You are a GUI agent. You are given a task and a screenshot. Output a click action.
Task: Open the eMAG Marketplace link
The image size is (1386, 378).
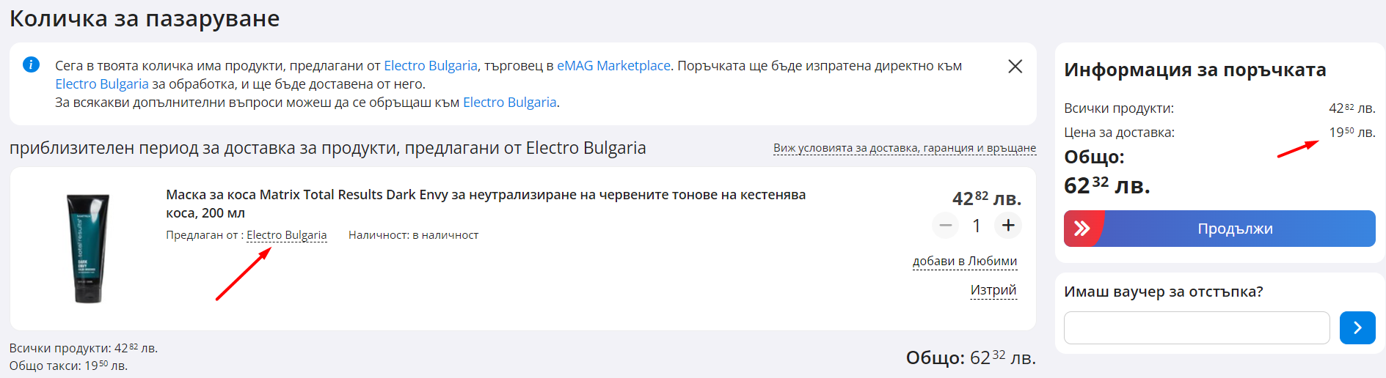613,66
